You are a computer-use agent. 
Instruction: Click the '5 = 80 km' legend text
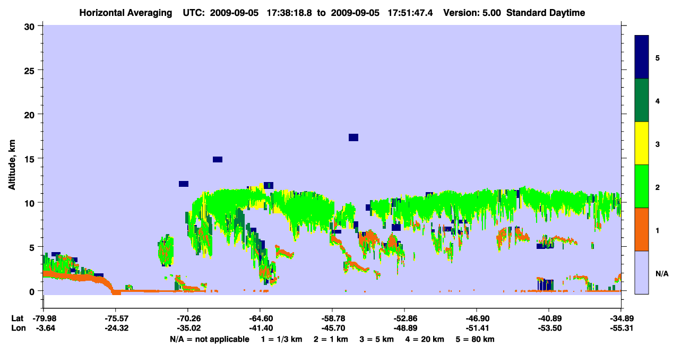point(475,339)
